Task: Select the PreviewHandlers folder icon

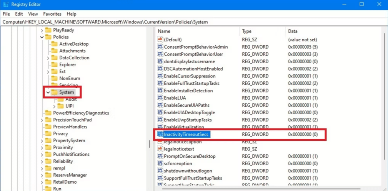Action: click(x=48, y=127)
